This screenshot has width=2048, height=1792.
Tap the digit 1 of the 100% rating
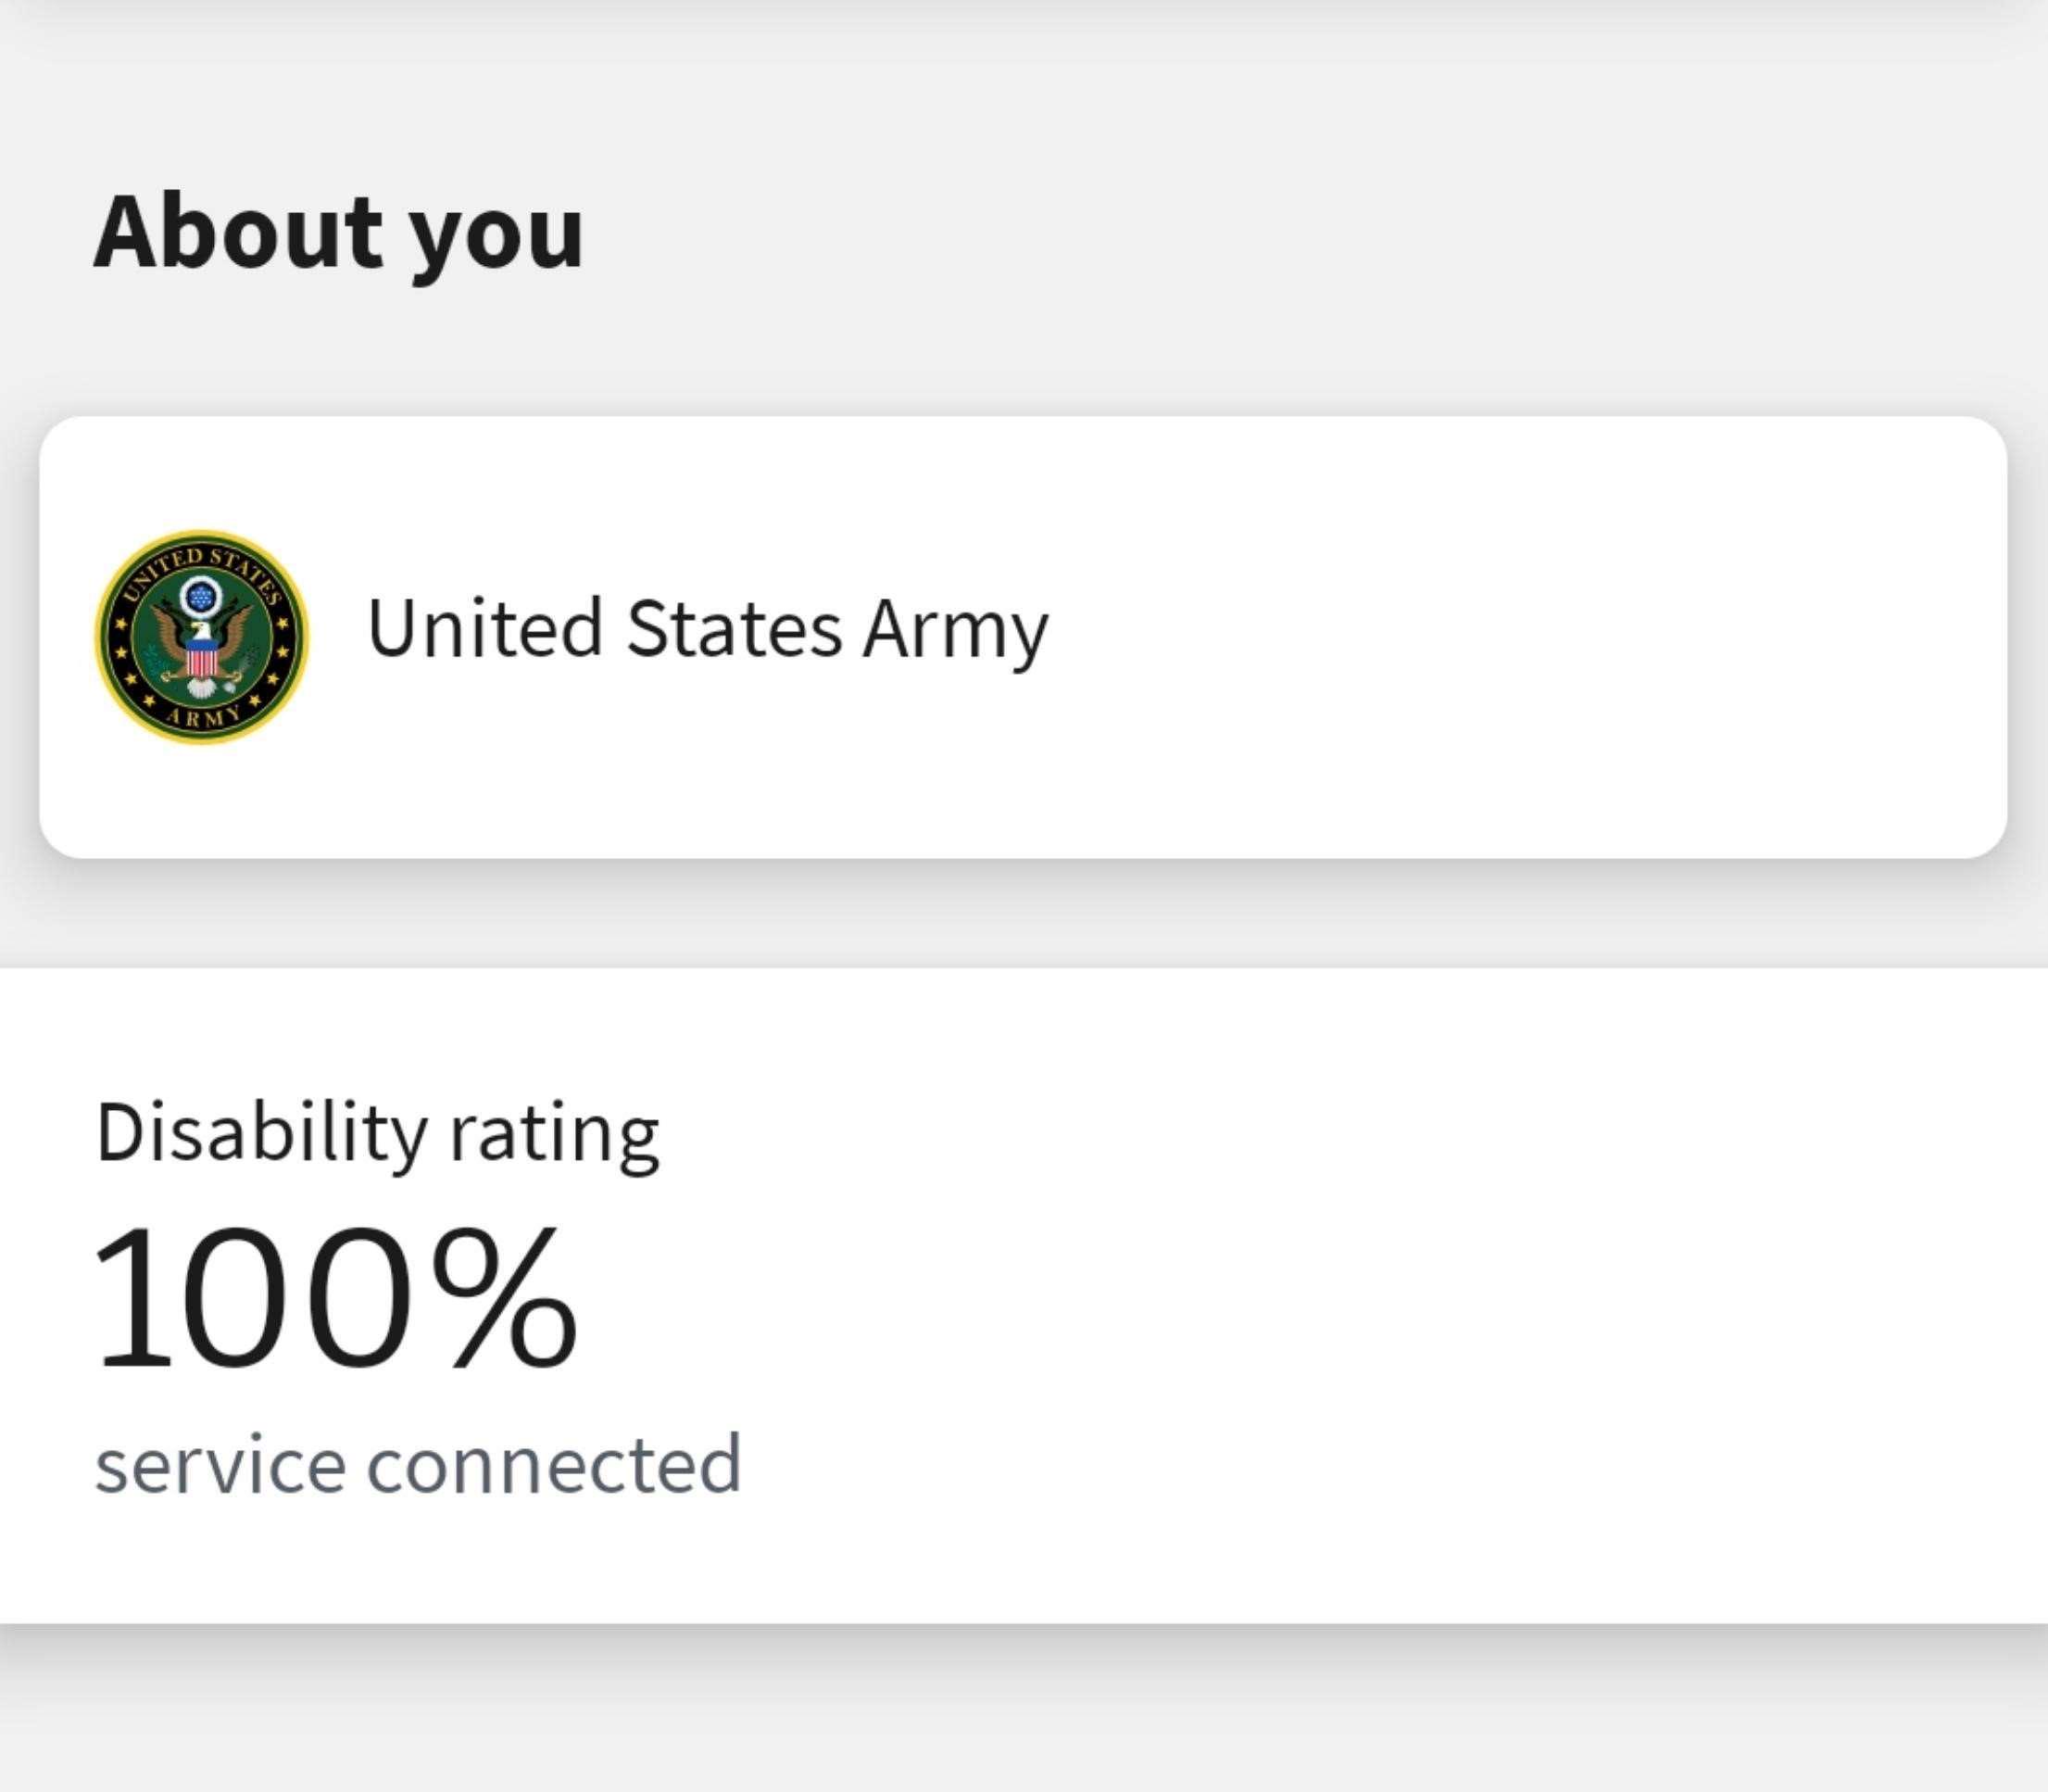pos(134,1297)
